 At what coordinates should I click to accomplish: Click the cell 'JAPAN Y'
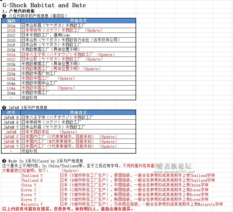coord(11,127)
